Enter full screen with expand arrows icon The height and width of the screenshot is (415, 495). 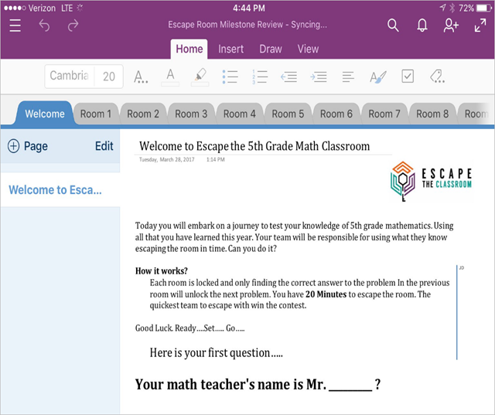480,26
